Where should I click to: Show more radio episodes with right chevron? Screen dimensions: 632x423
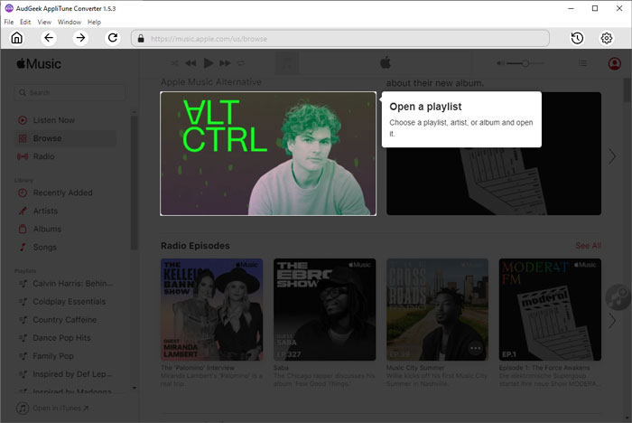[x=612, y=321]
